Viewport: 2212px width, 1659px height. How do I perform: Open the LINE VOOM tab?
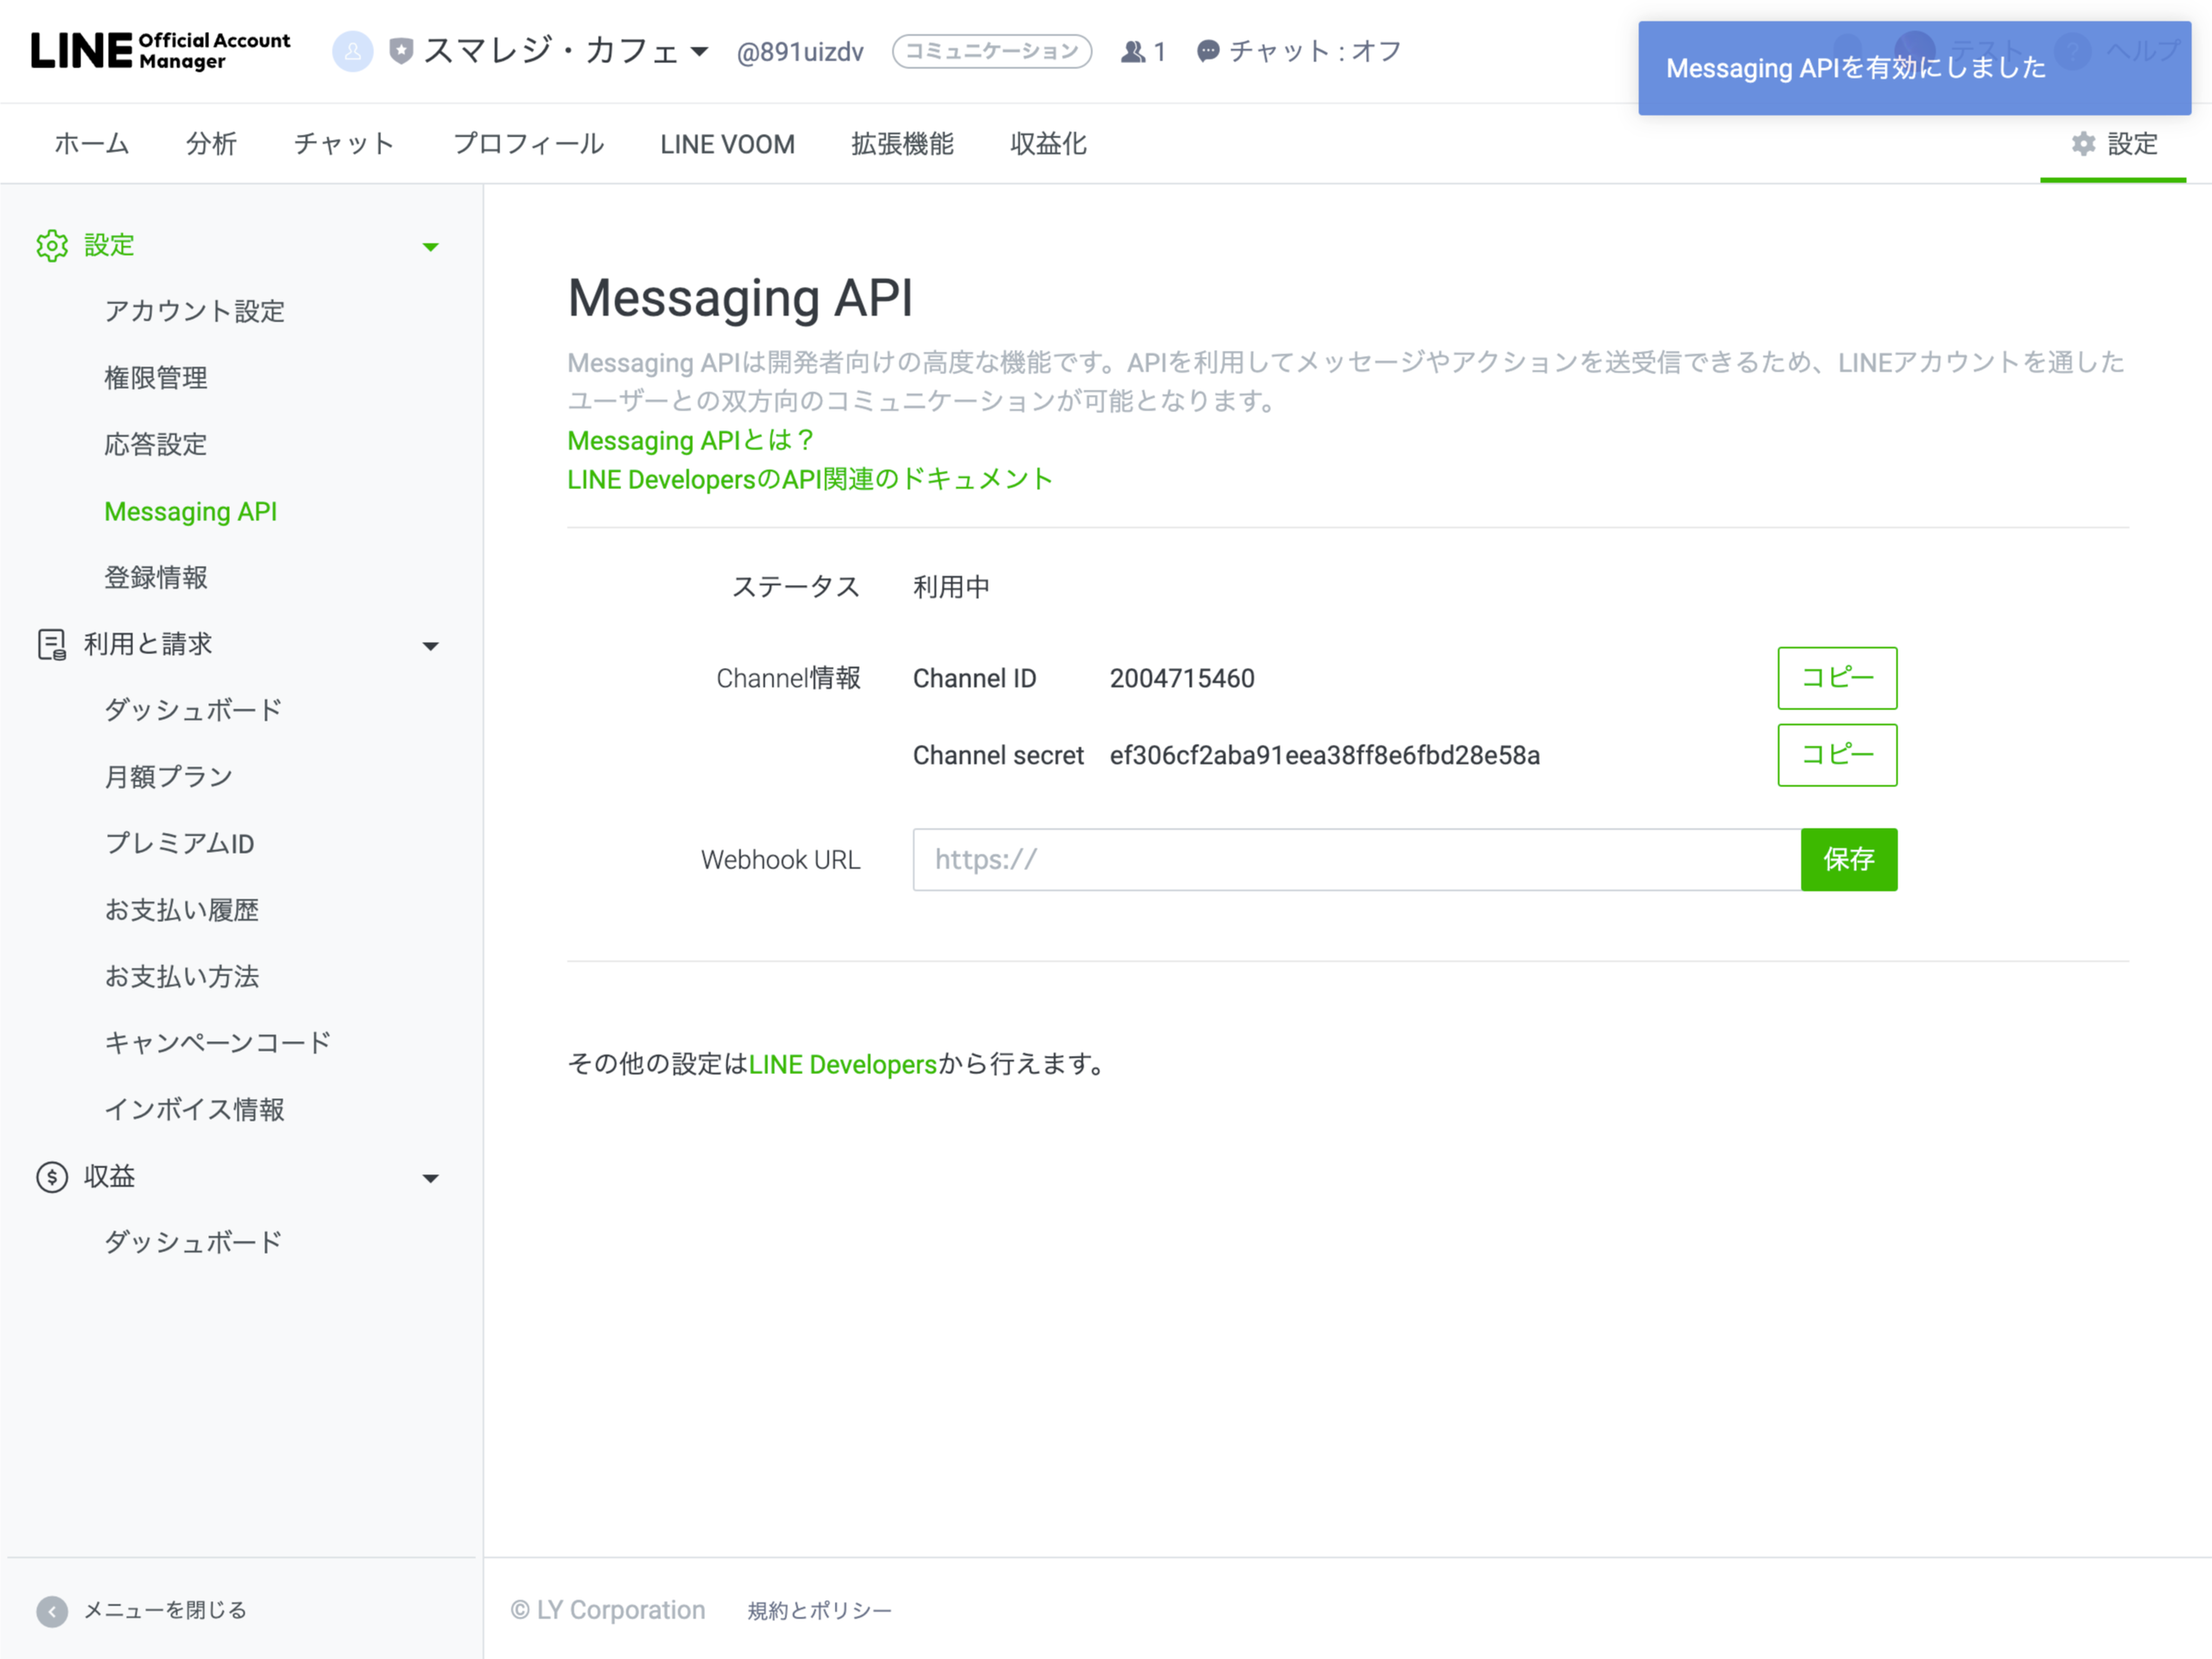[727, 144]
